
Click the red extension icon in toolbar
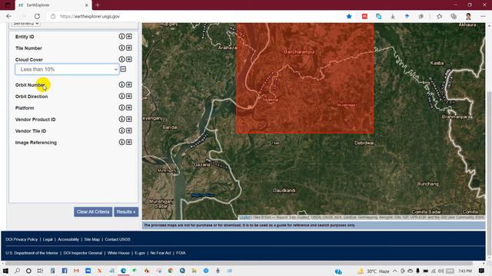[x=364, y=16]
